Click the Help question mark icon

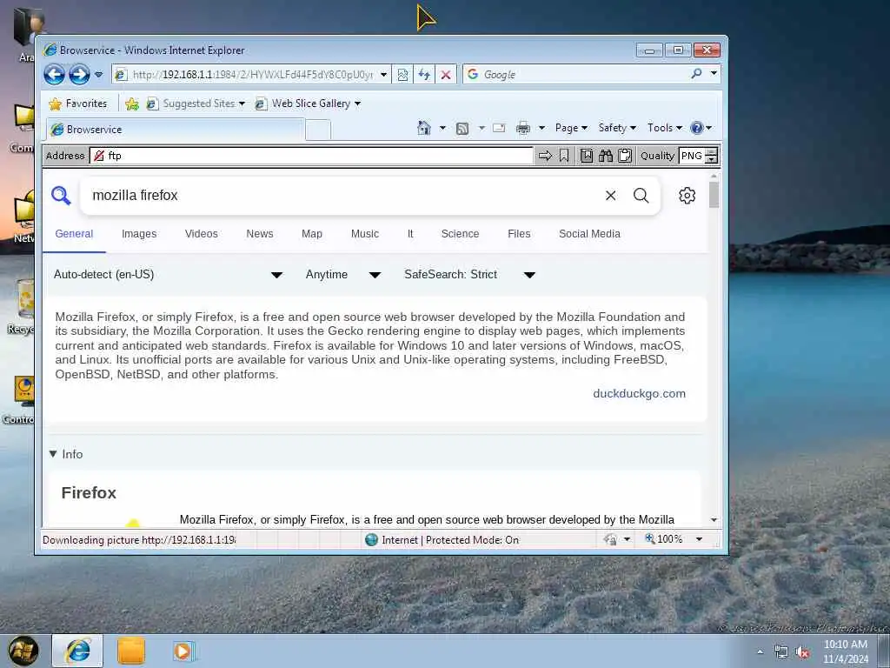pos(696,128)
